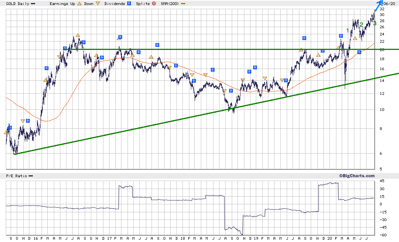This screenshot has width=399, height=242.
Task: Select the earnings up marker at November 2019
Action: coord(318,55)
